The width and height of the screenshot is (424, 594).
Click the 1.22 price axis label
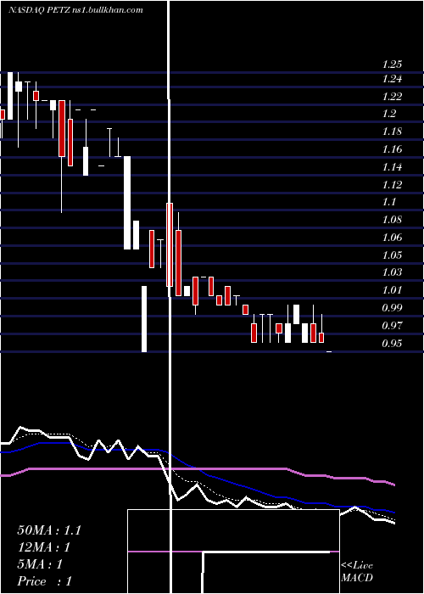pyautogui.click(x=392, y=97)
